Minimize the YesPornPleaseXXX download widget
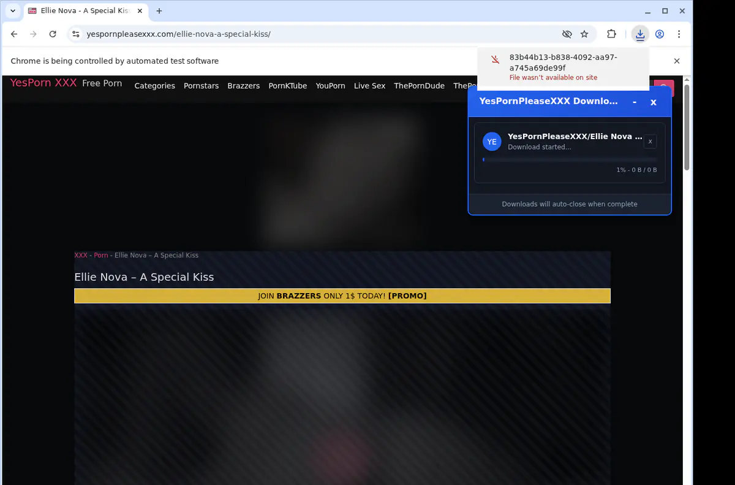Screen dimensions: 735x485 635,102
